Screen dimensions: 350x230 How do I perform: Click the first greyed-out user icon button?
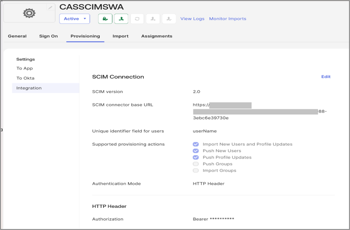tap(153, 19)
